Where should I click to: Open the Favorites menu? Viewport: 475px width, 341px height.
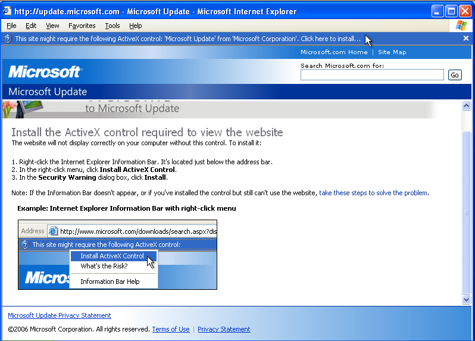click(x=82, y=26)
